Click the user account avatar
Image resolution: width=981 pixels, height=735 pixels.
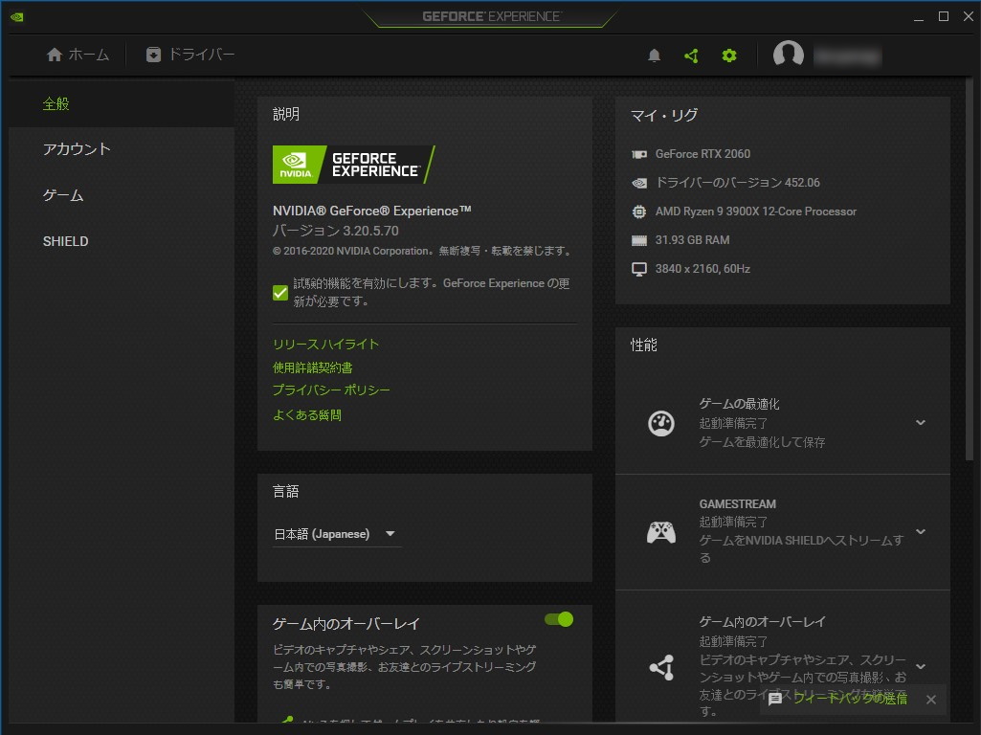click(x=789, y=55)
